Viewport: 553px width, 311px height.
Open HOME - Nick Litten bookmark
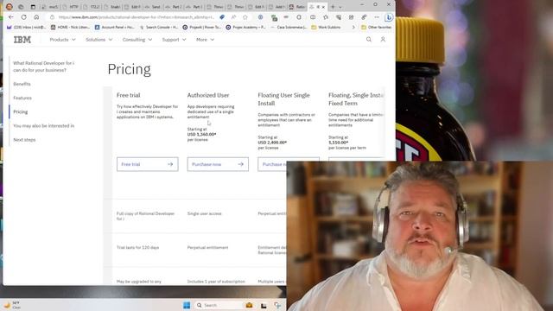pyautogui.click(x=70, y=27)
